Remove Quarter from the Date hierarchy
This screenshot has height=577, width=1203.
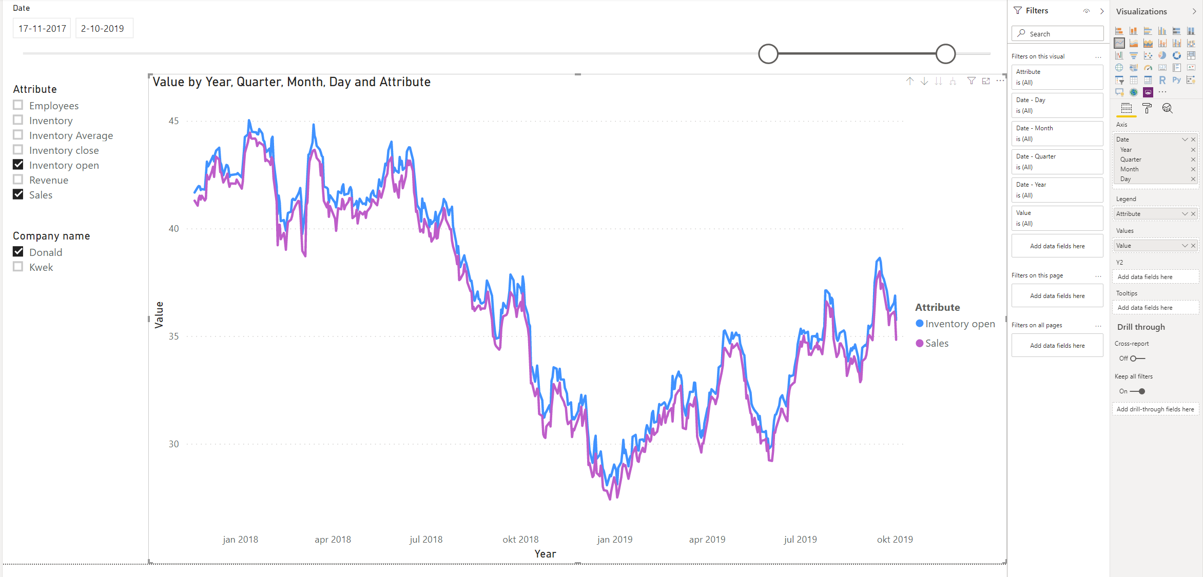1193,160
